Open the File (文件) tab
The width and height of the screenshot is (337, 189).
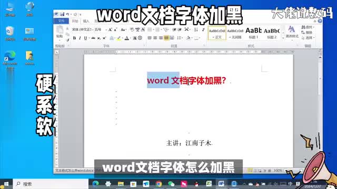62,21
